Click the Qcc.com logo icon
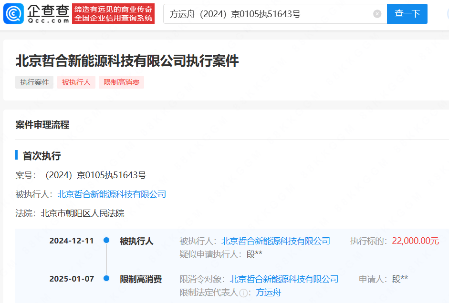Image resolution: width=449 pixels, height=303 pixels. click(x=13, y=13)
